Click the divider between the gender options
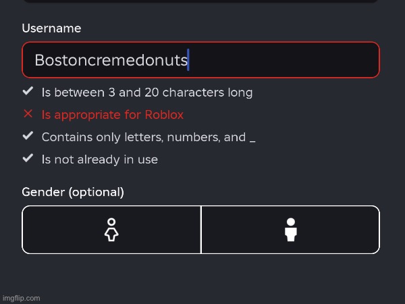The image size is (405, 304). (x=201, y=230)
